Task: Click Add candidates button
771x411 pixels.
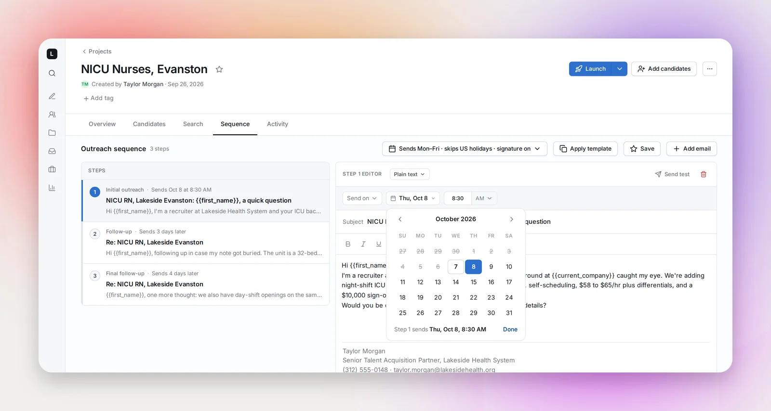Action: [664, 69]
